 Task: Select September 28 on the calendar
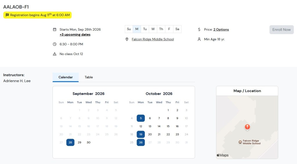pos(70,143)
